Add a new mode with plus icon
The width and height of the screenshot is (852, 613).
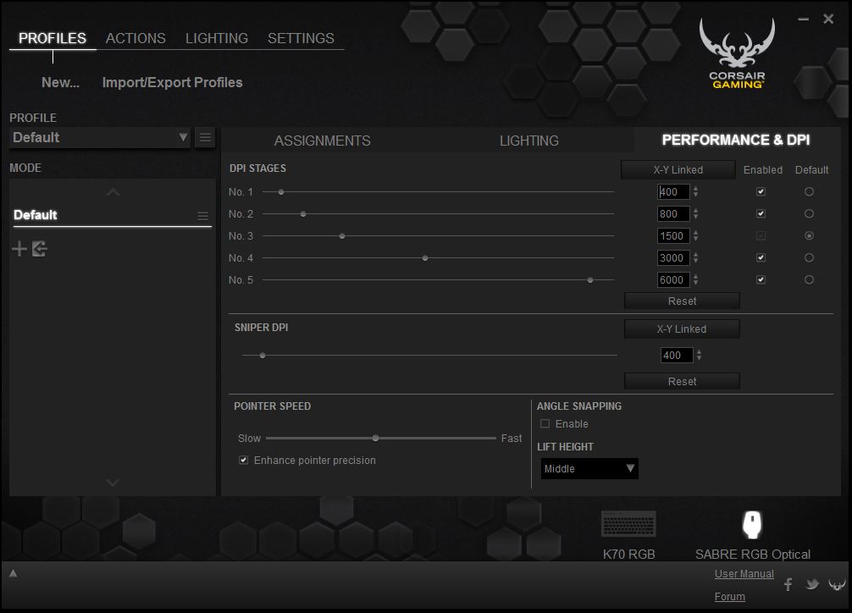(x=19, y=249)
